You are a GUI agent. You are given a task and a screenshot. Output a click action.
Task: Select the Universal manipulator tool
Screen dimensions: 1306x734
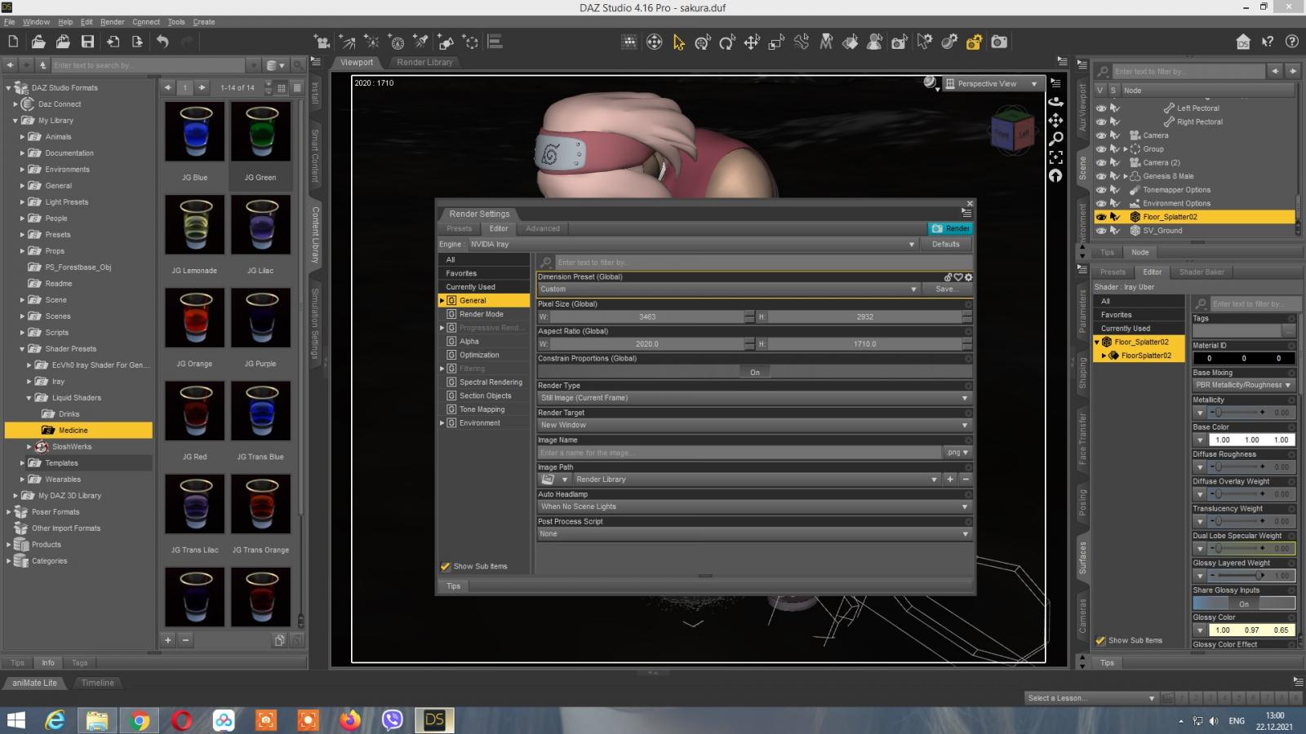point(703,42)
